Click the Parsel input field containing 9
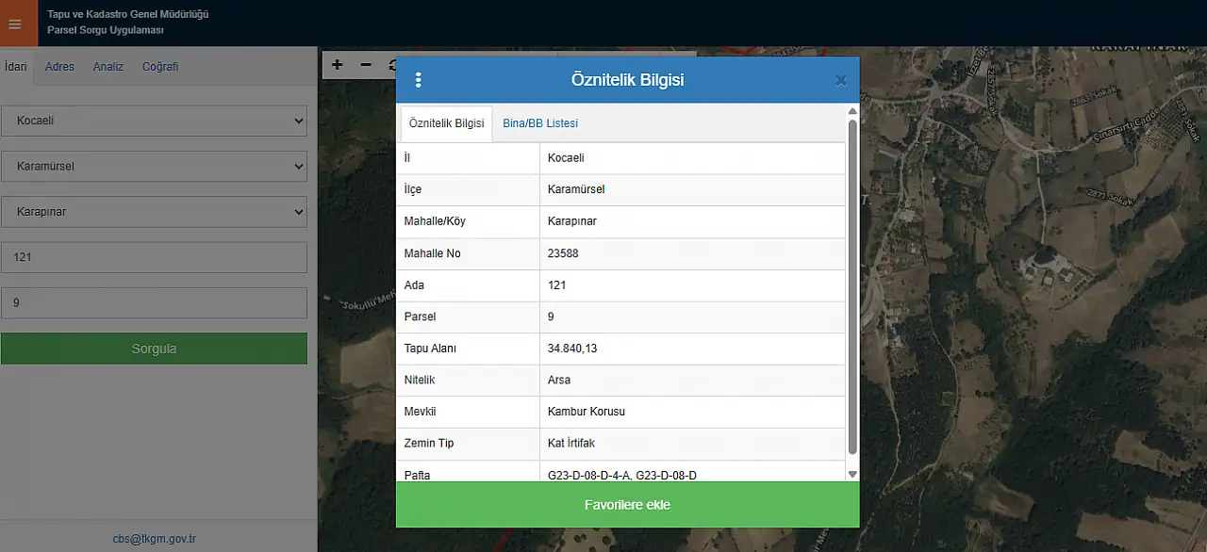 click(x=154, y=302)
